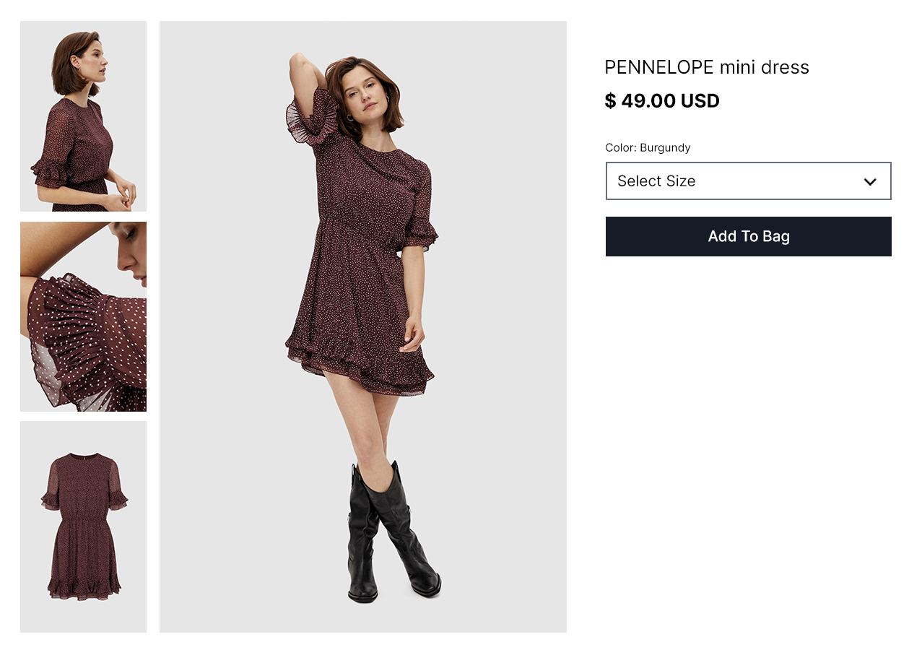This screenshot has height=650, width=922.
Task: Click the dress waistline in third thumbnail
Action: [83, 514]
